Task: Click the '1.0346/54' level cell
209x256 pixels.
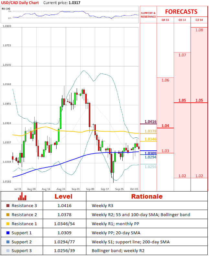Action: click(64, 224)
